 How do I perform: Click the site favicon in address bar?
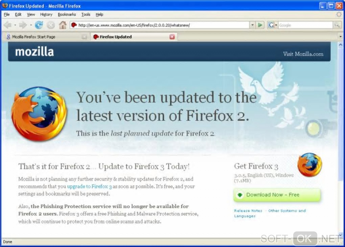point(74,25)
